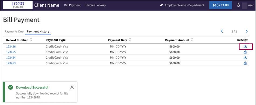Click the 1 / 1 page indicator
Image resolution: width=256 pixels, height=105 pixels.
(x=234, y=32)
